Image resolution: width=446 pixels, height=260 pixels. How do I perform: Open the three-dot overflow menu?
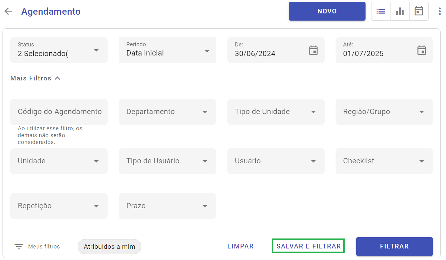pyautogui.click(x=439, y=11)
